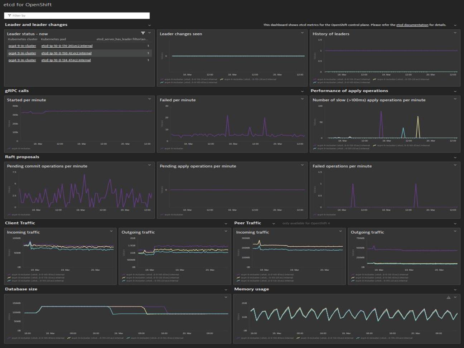This screenshot has width=464, height=348.
Task: Open the slow apply operations tile menu
Action: tap(455, 99)
